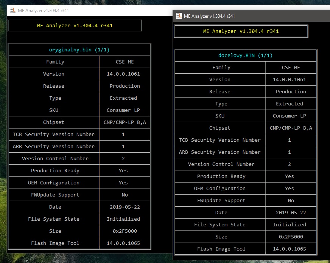The height and width of the screenshot is (263, 330).
Task: Click ME Analyzer icon in the oryginalny.bin window title bar
Action: pyautogui.click(x=12, y=11)
